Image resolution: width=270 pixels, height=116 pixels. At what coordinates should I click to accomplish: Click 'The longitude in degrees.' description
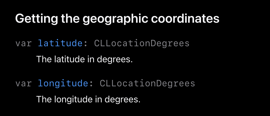[88, 99]
